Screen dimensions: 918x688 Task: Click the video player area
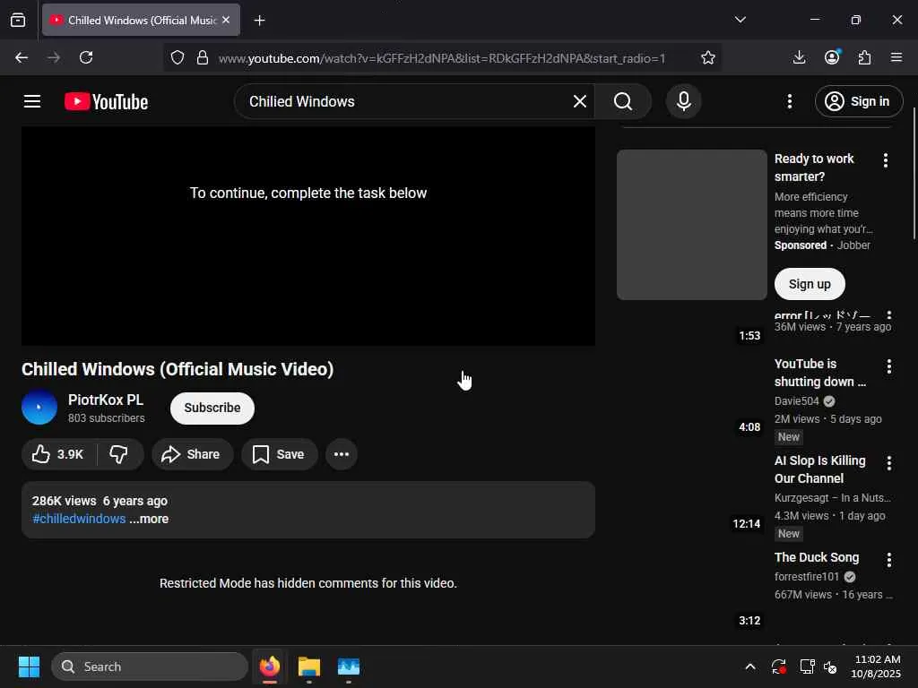(308, 236)
